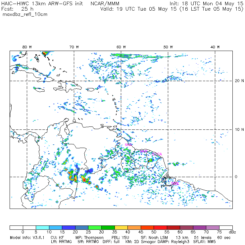Click the 75 tick label on legend
This screenshot has width=245, height=245.
(x=220, y=232)
